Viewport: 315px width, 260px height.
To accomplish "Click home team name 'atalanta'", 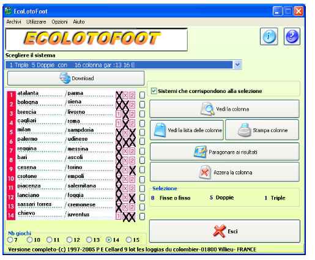I will 28,93.
